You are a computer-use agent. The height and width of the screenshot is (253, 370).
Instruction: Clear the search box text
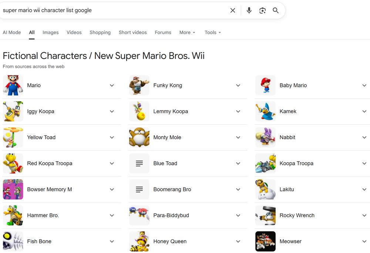click(233, 10)
